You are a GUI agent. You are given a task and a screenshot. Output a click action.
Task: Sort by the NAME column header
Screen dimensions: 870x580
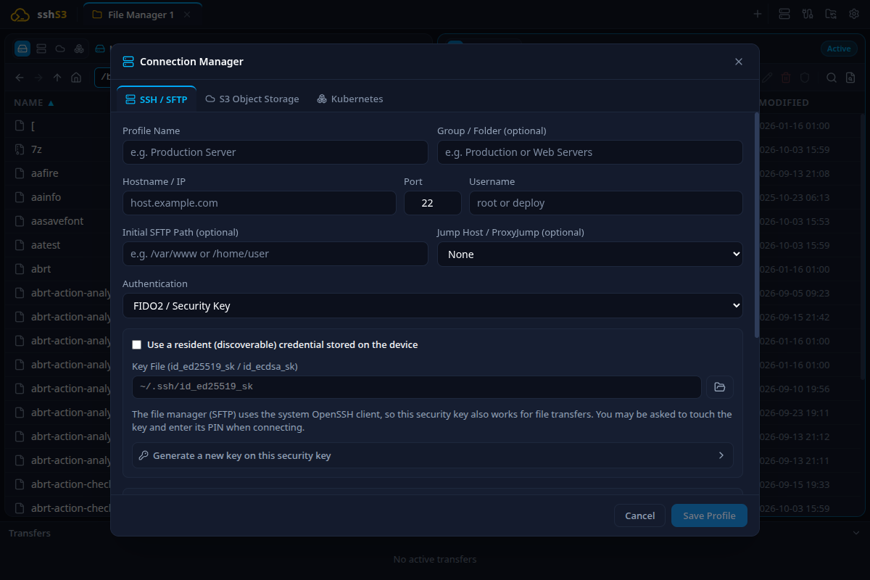(x=34, y=102)
